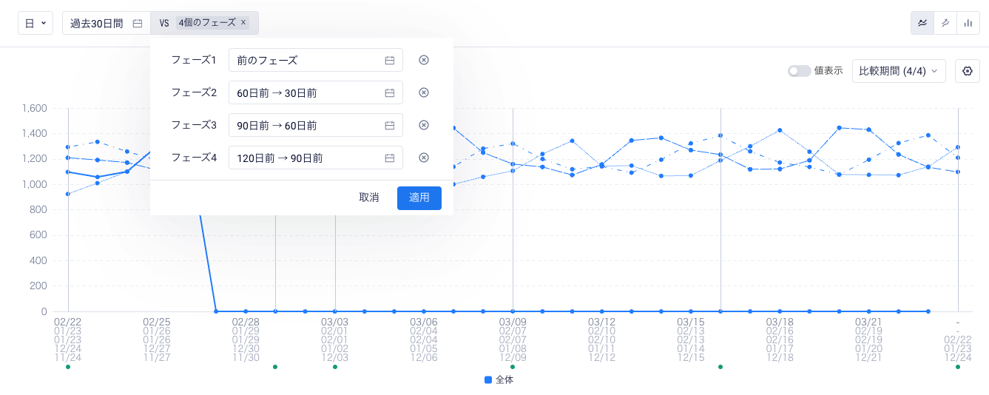The image size is (989, 395).
Task: Open フェーズ2 60日前→30日前 date field
Action: pyautogui.click(x=315, y=92)
